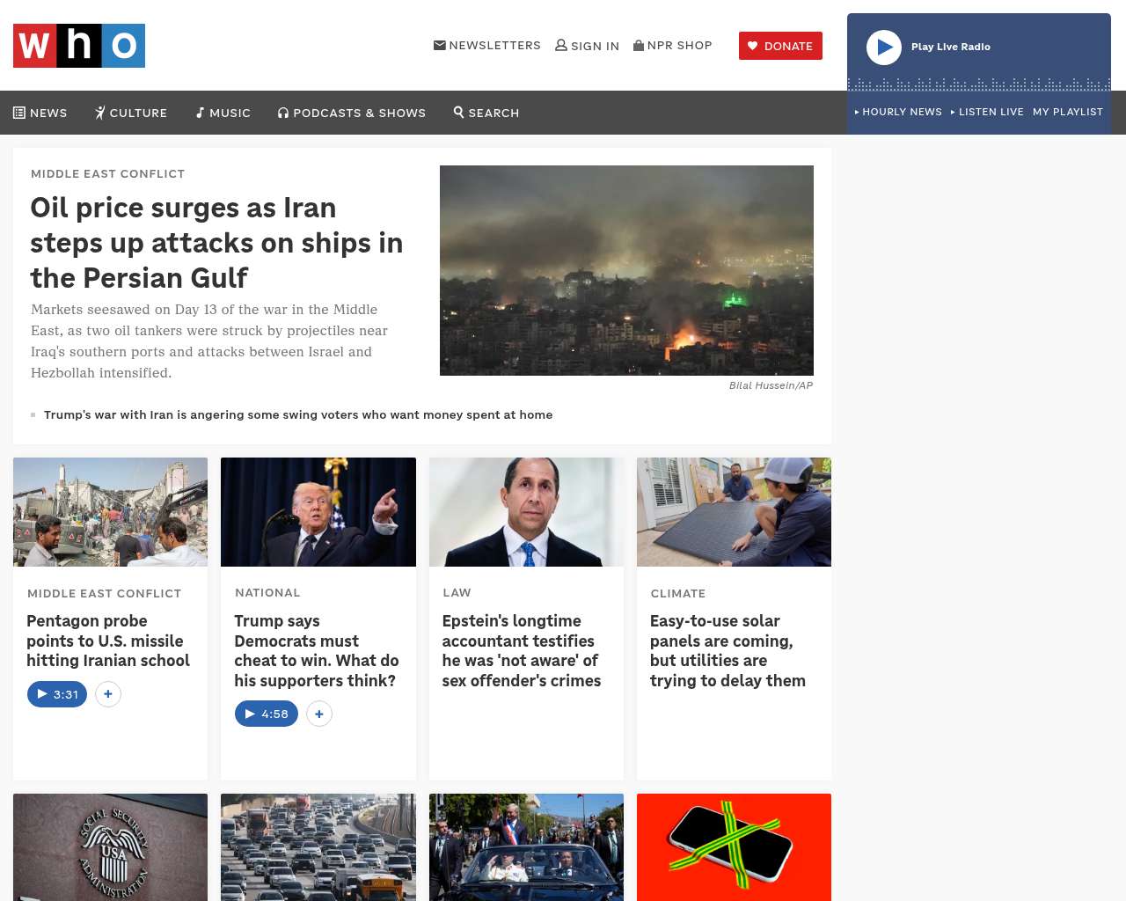Add the Trump Democrats story to the playlist
Screen dimensions: 1126x901
pos(319,714)
